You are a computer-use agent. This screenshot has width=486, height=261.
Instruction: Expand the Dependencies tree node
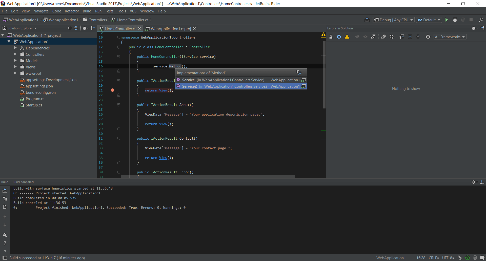[15, 48]
